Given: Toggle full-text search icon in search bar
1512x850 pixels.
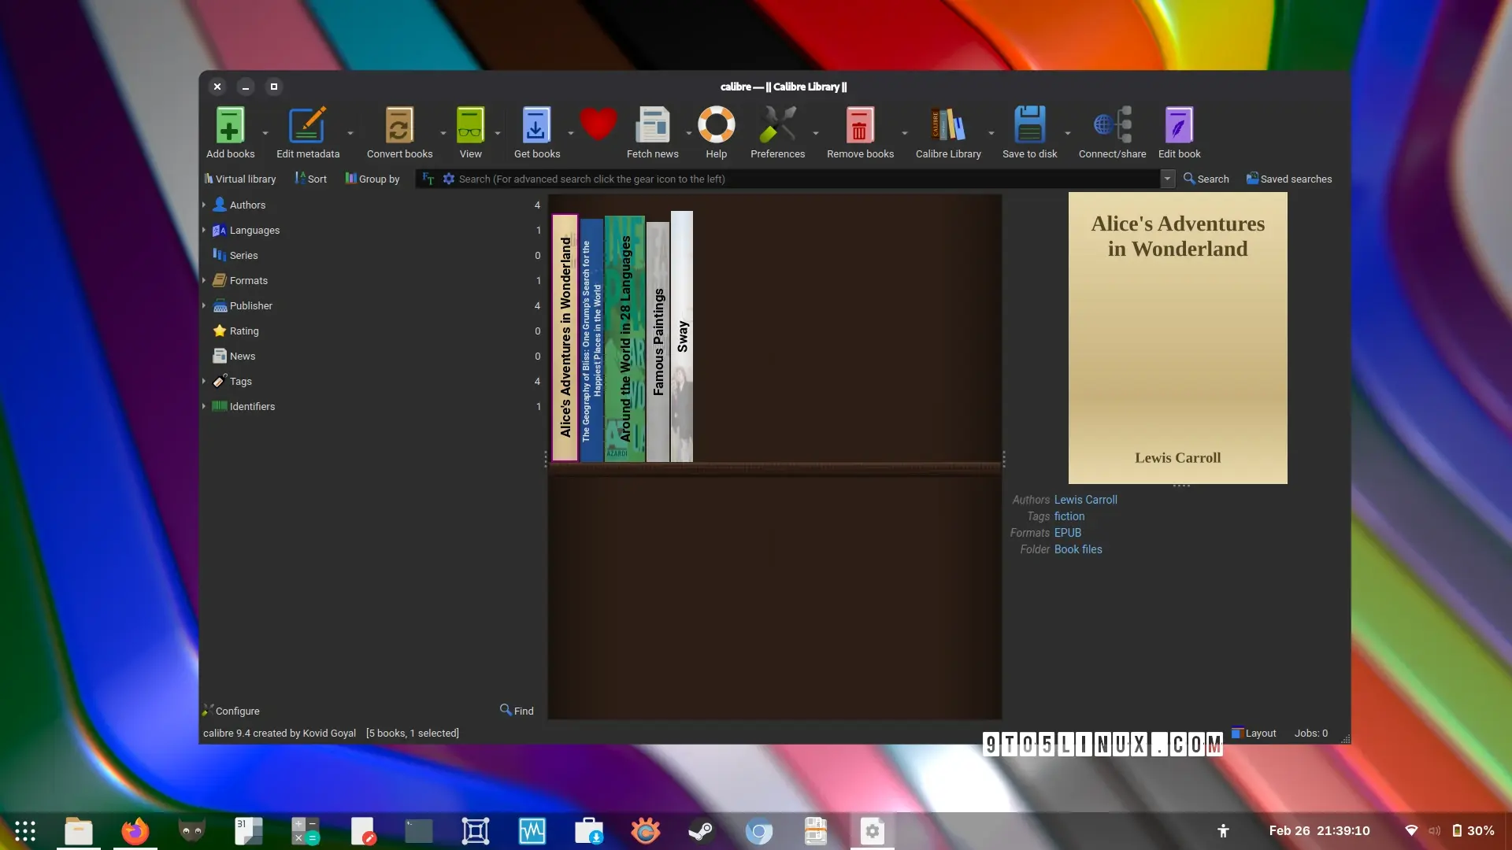Looking at the screenshot, I should [x=428, y=179].
